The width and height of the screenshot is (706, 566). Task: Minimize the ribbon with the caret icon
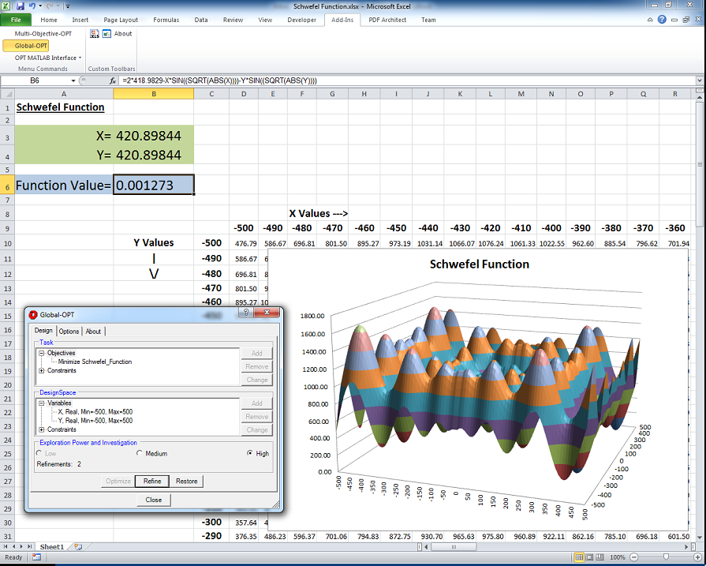[650, 20]
